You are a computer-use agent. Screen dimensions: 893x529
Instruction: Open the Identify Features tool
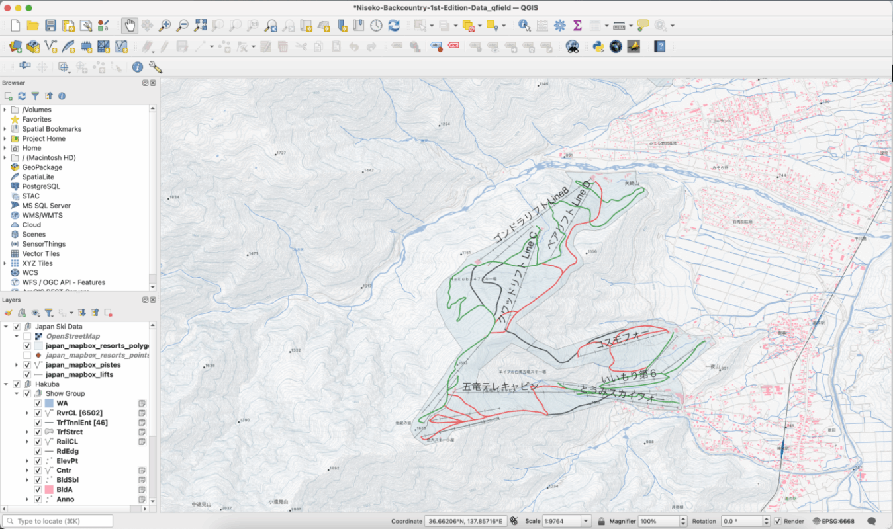coord(525,25)
